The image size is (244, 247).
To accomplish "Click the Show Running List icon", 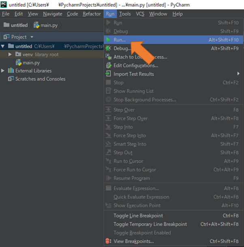I will (108, 91).
